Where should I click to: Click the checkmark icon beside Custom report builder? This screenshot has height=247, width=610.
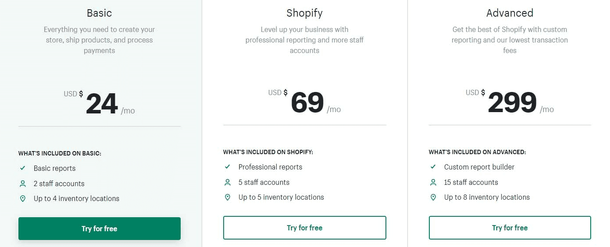click(433, 167)
